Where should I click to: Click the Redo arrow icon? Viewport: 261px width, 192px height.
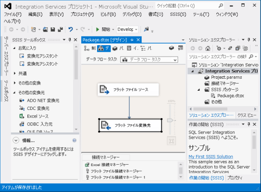[83, 29]
